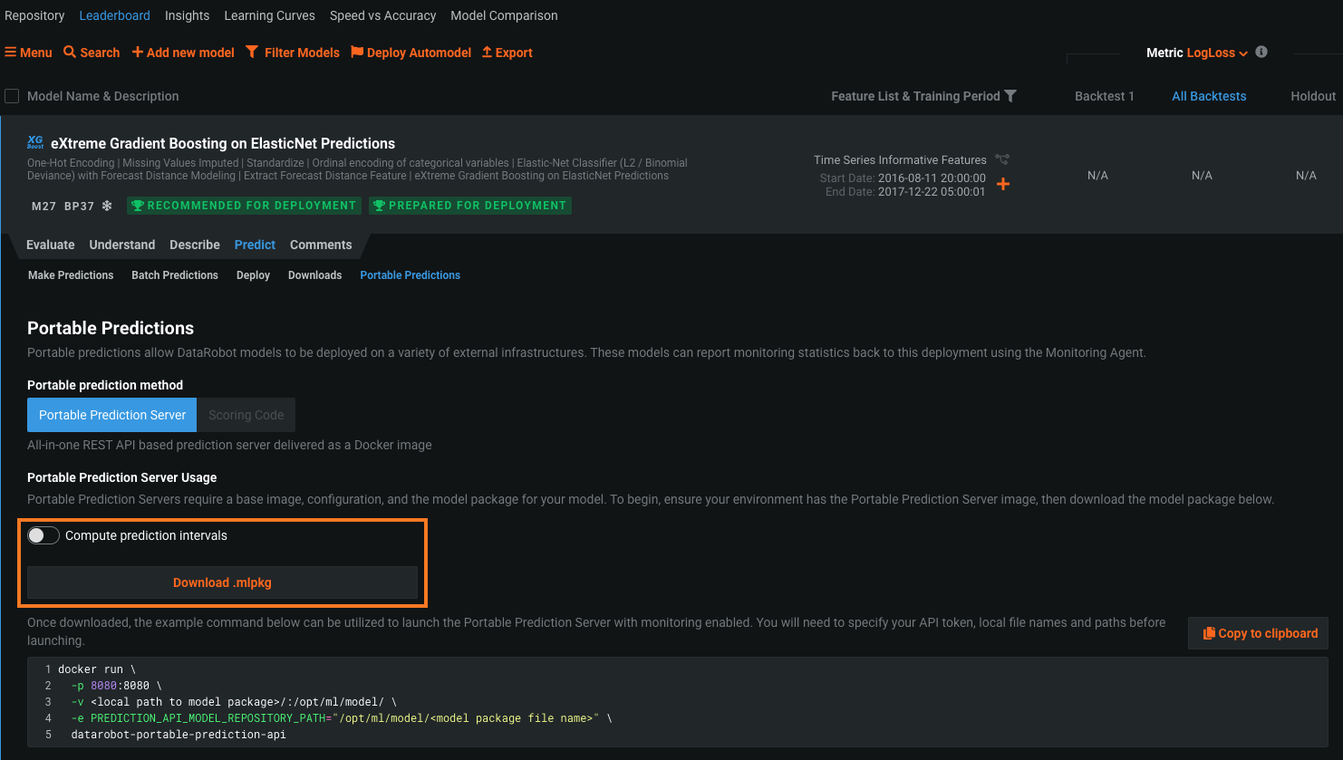Open the Metric LogLoss dropdown
The height and width of the screenshot is (760, 1343).
pyautogui.click(x=1196, y=53)
